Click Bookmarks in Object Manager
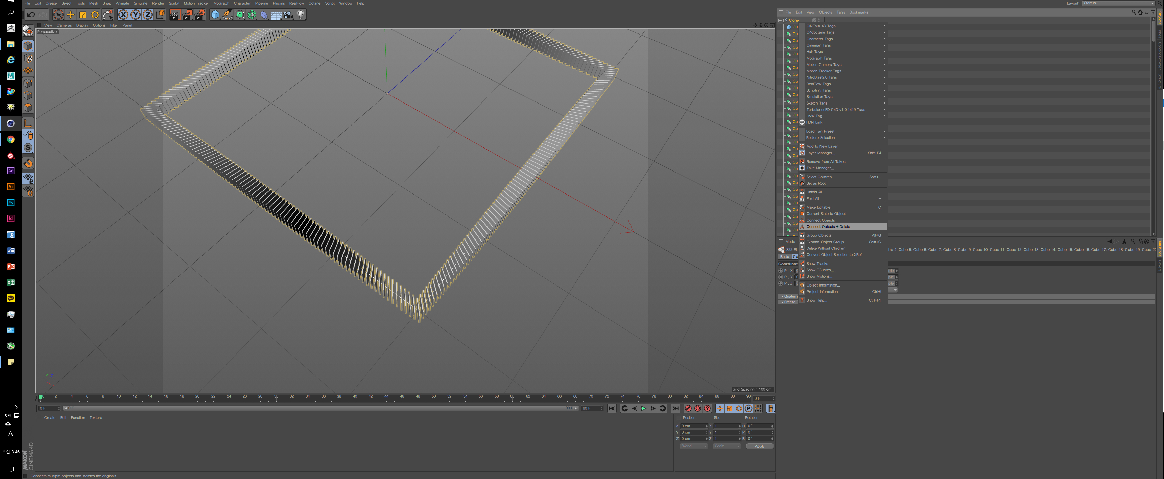This screenshot has height=479, width=1164. pos(858,12)
